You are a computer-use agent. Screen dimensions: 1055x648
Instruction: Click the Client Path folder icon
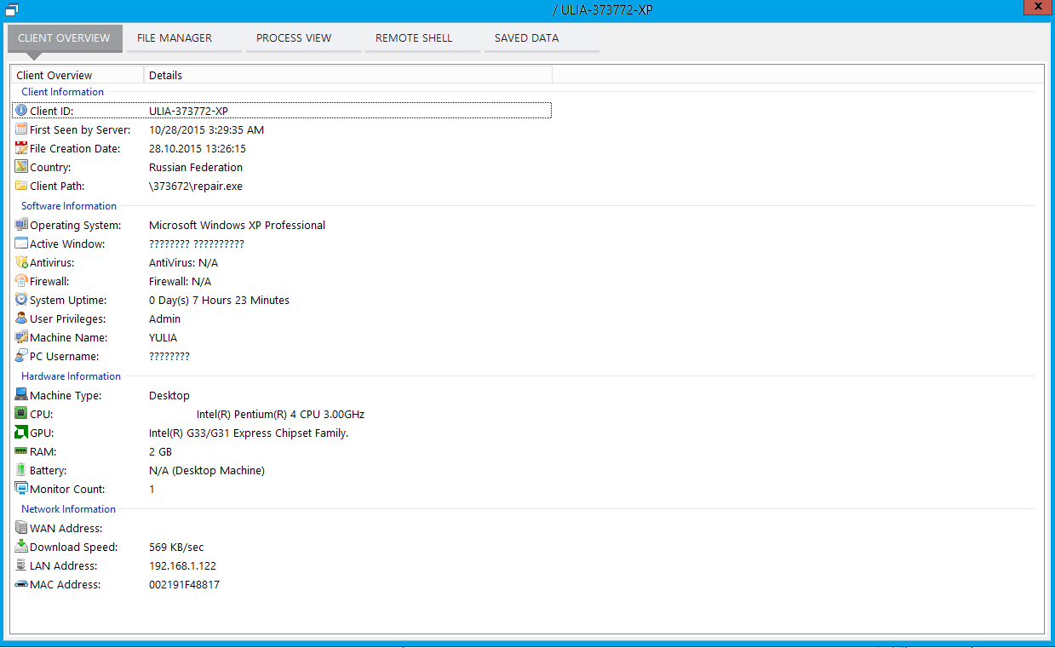pos(21,186)
